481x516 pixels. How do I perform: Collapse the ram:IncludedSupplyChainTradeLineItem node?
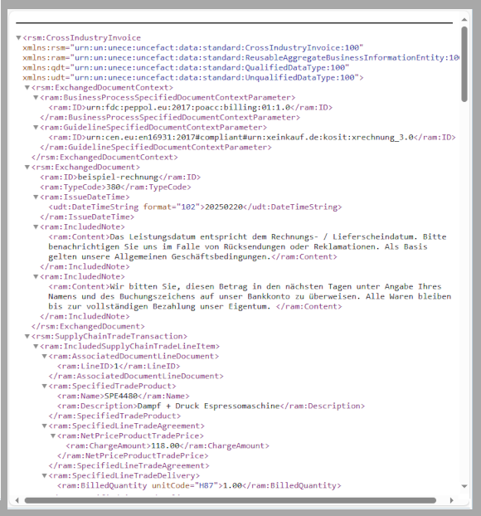[36, 346]
